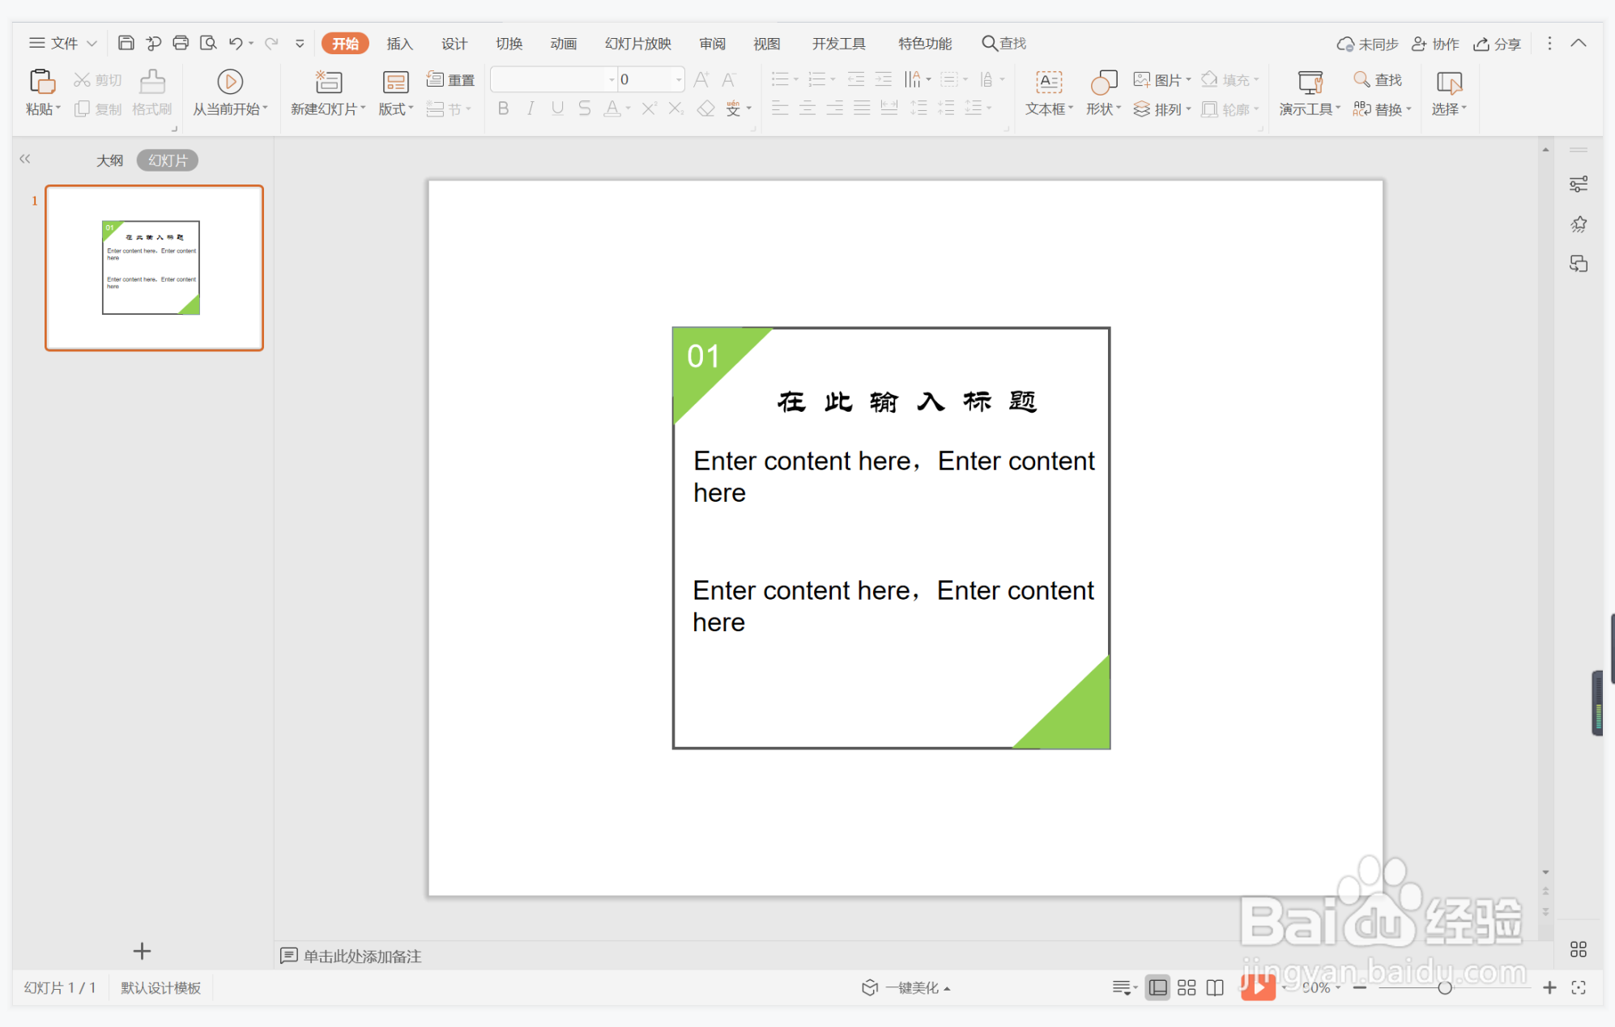
Task: Insert a text box via 文本框 icon
Action: [1049, 82]
